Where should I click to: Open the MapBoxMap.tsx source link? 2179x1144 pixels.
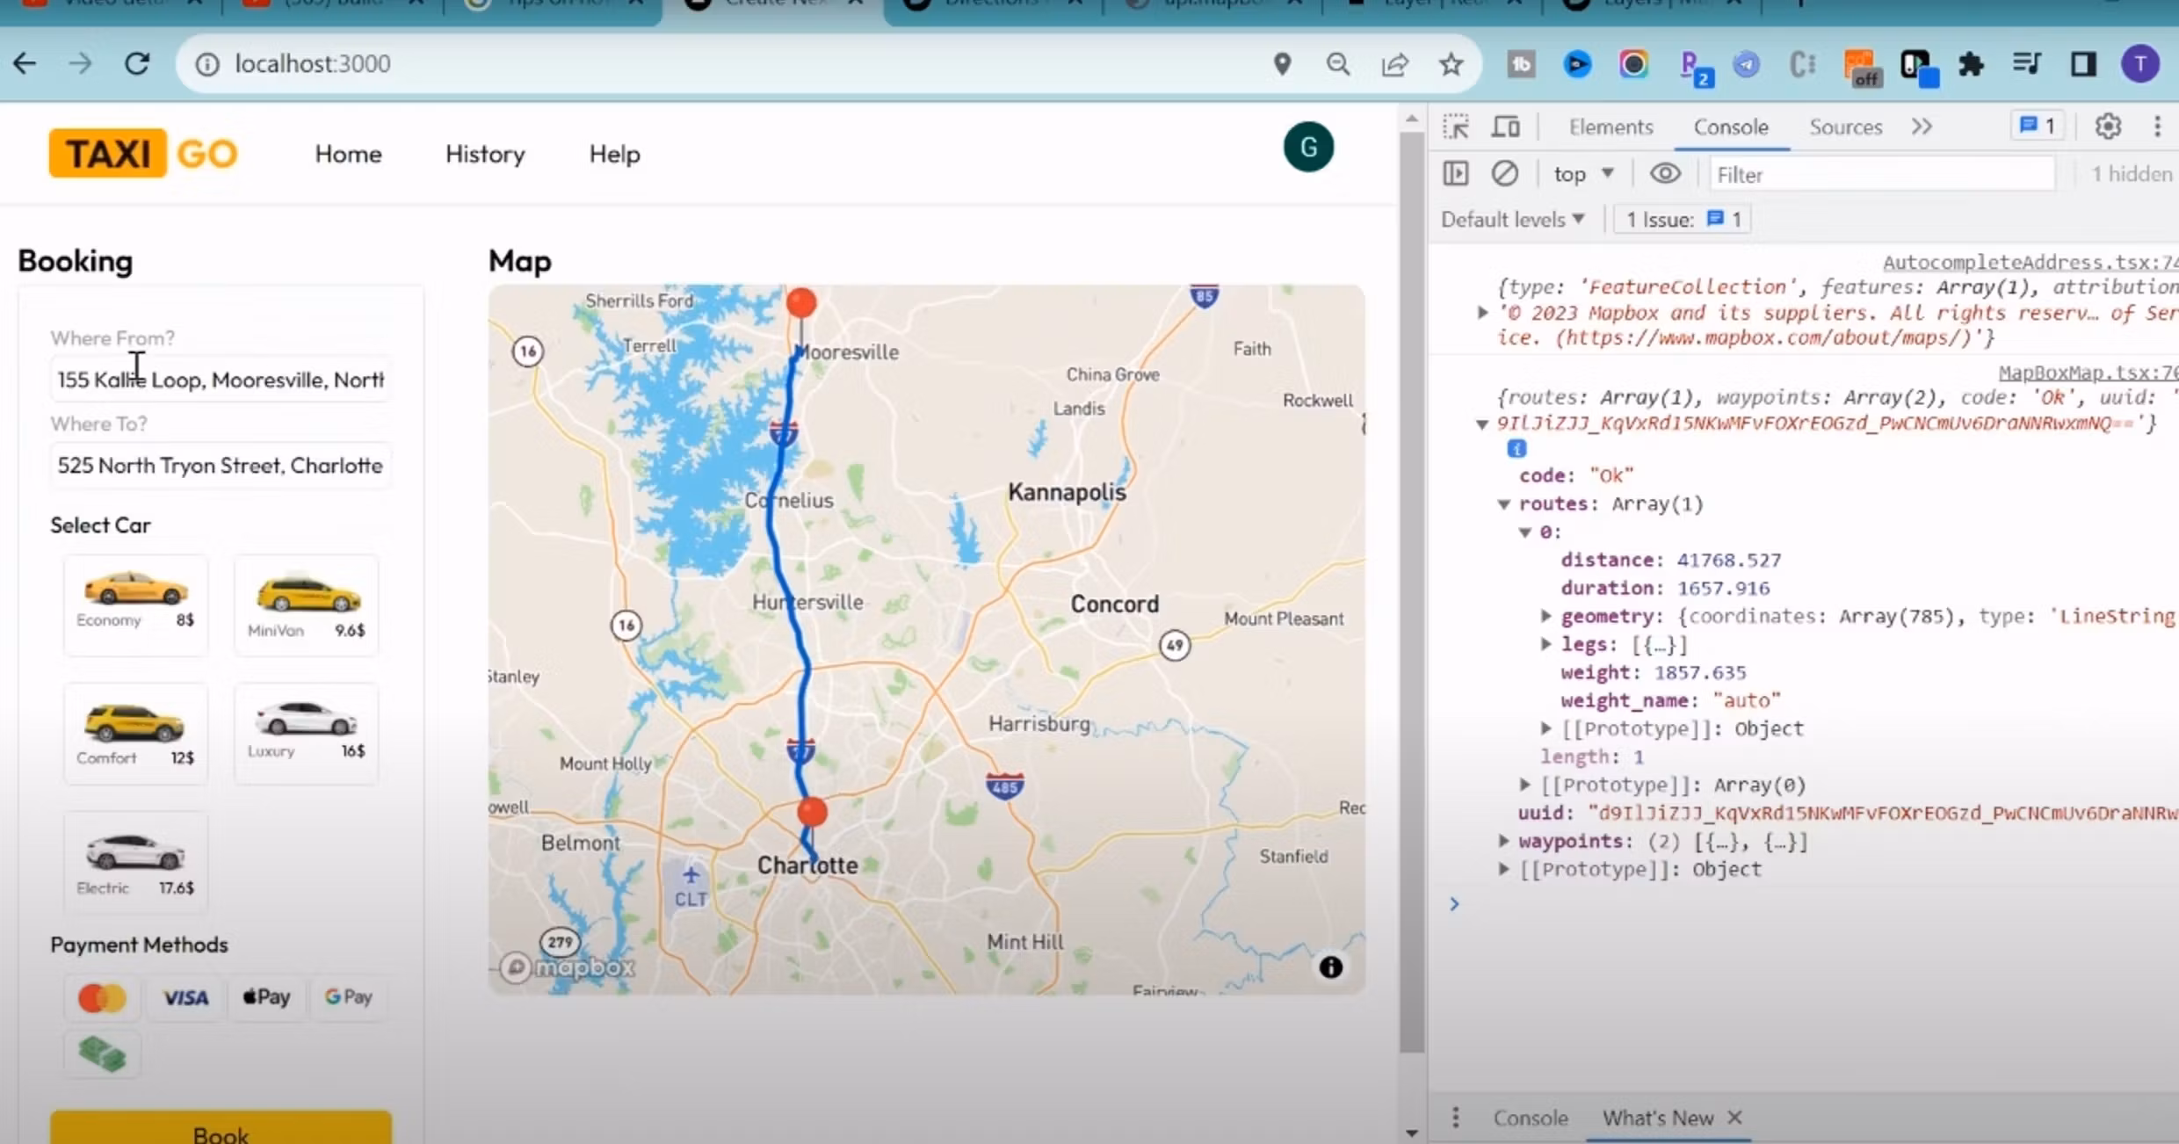click(x=2087, y=373)
